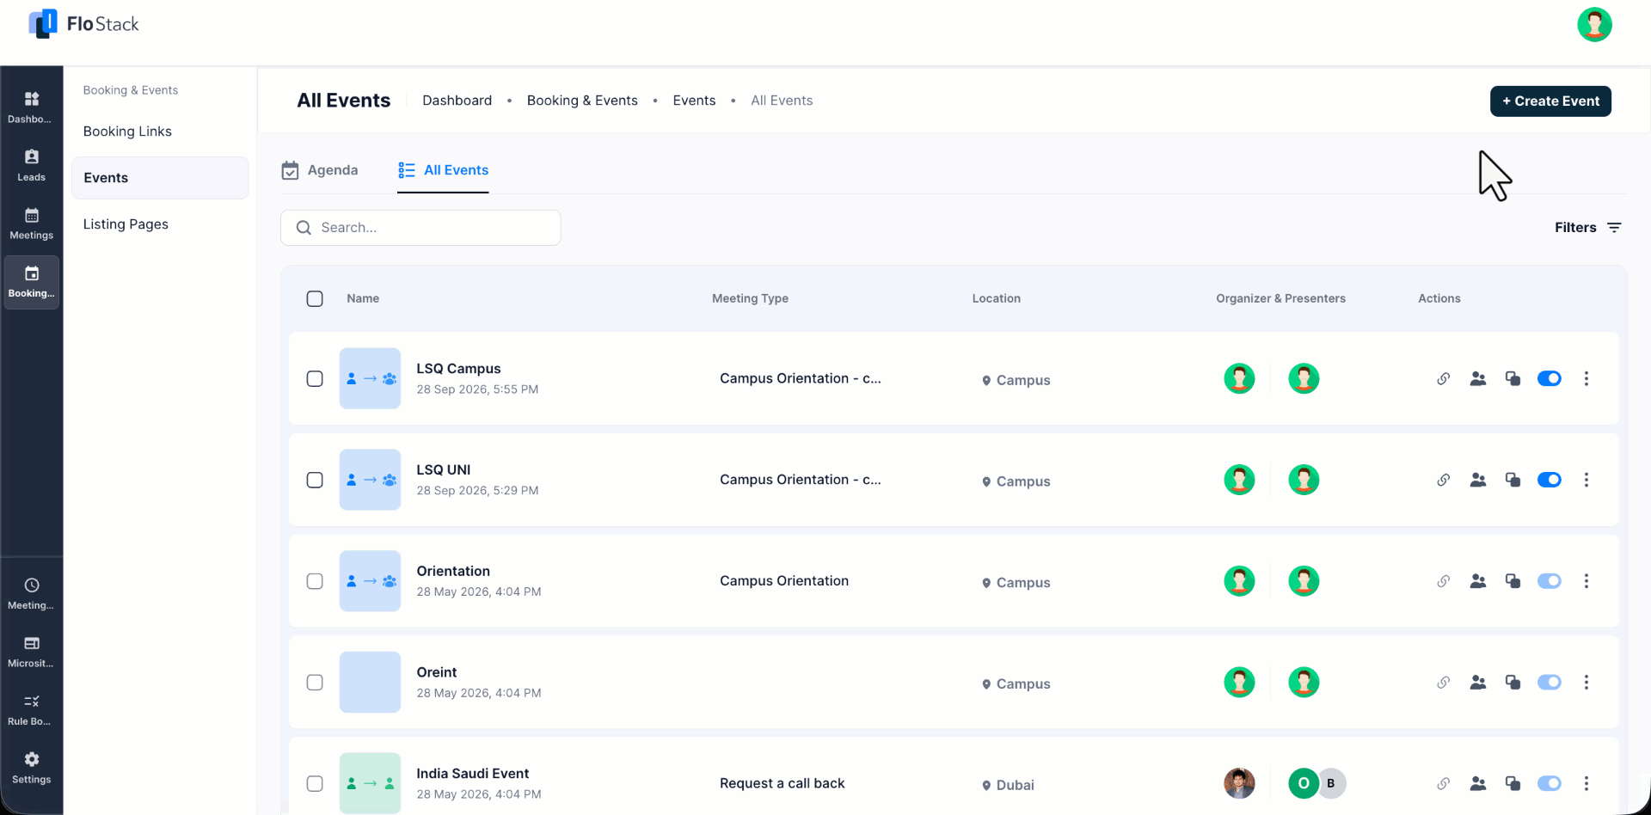Open more options for LSQ UNI

(x=1587, y=480)
